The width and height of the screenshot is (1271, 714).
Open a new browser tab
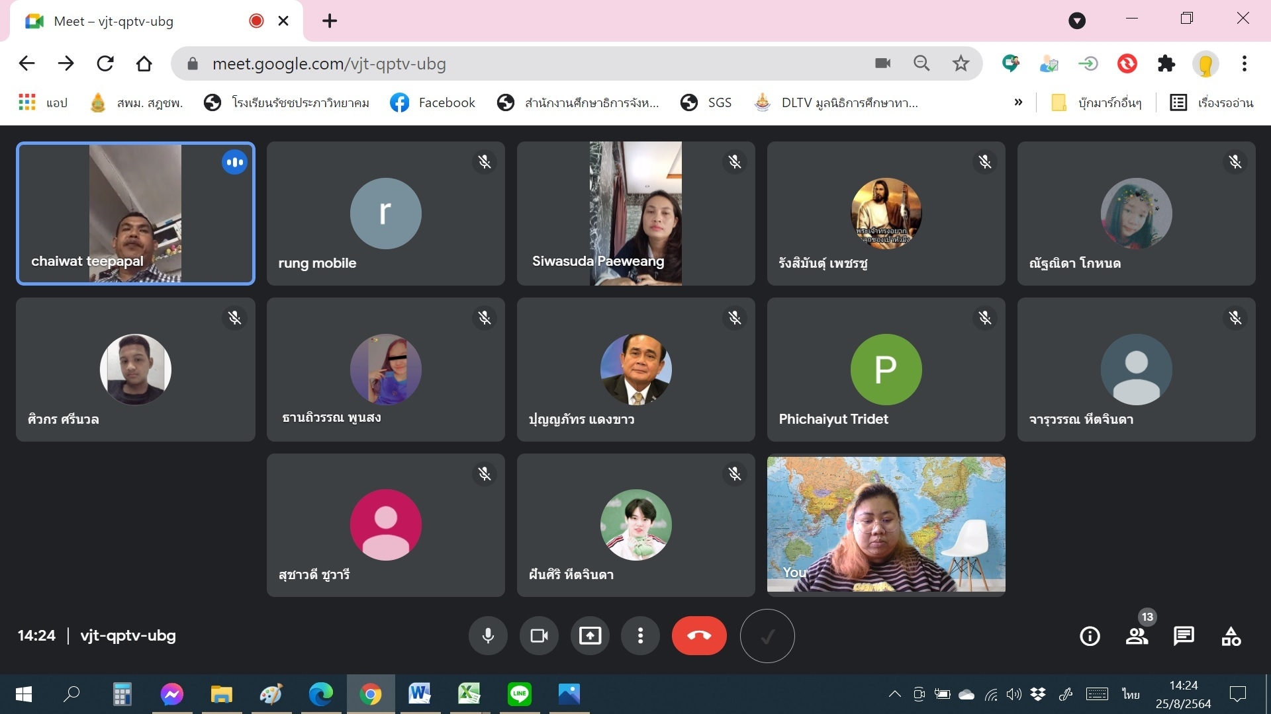pos(330,21)
